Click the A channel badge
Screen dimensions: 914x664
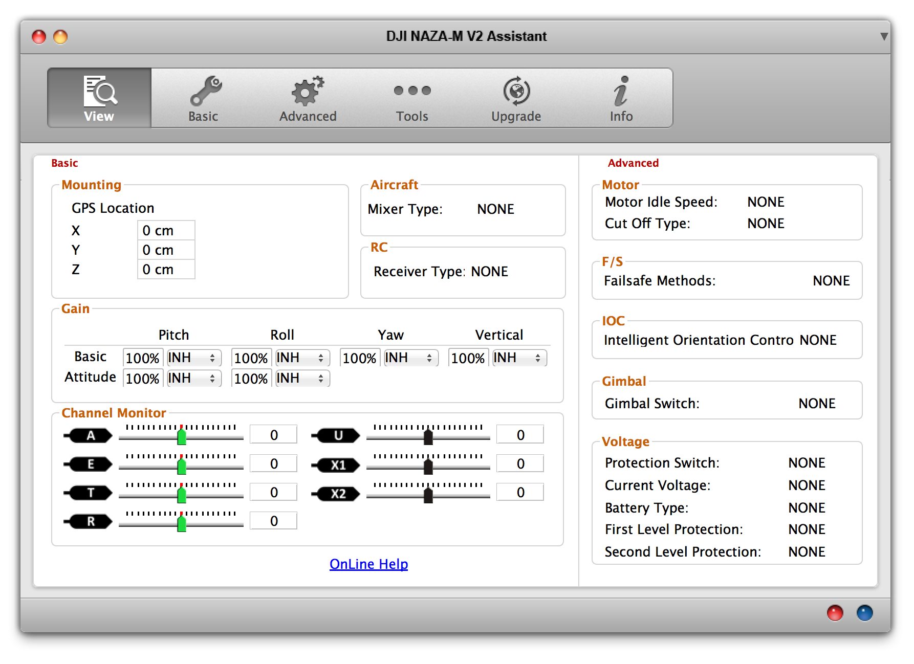(x=88, y=435)
